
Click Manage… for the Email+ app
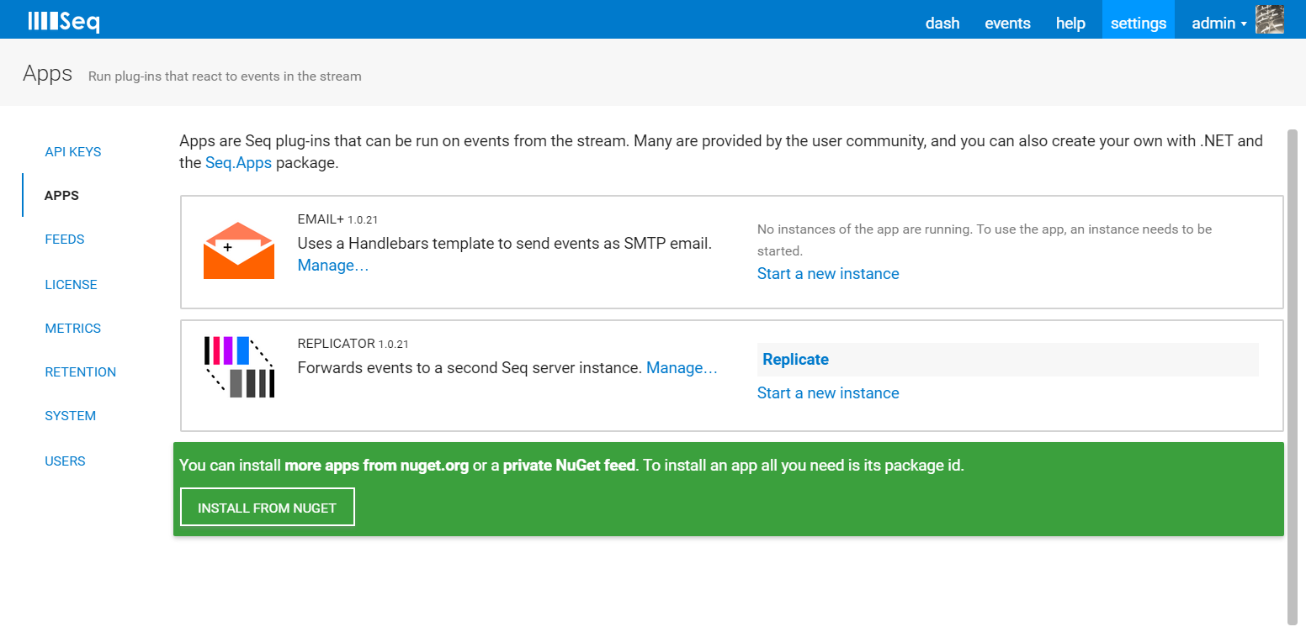(x=333, y=266)
